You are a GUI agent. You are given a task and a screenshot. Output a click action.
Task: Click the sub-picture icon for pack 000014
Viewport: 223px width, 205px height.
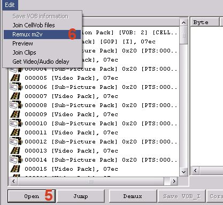(x=16, y=160)
